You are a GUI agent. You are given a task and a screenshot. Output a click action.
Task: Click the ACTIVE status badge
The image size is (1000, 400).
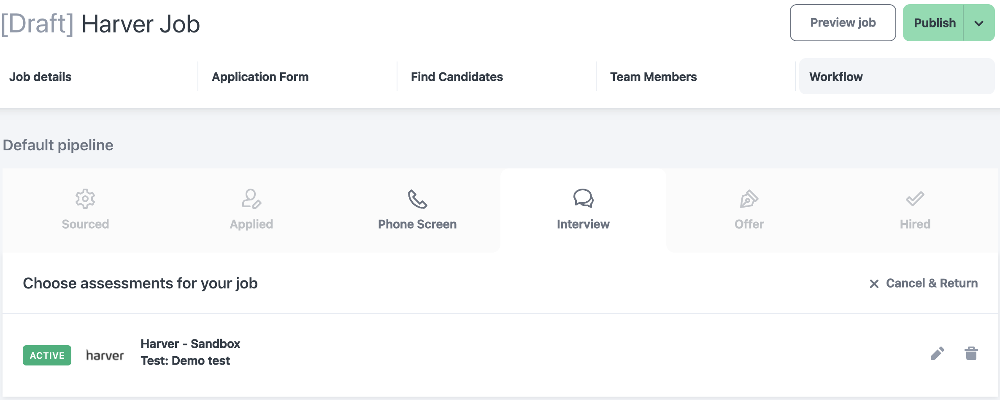tap(47, 355)
